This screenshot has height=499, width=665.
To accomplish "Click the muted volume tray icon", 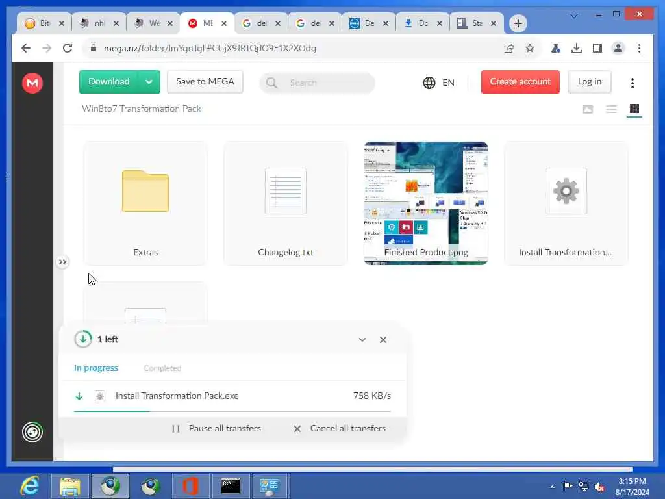I will tap(599, 487).
